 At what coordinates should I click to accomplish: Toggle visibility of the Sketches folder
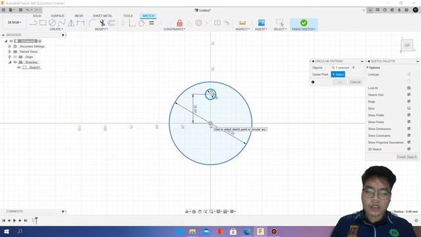[15, 62]
